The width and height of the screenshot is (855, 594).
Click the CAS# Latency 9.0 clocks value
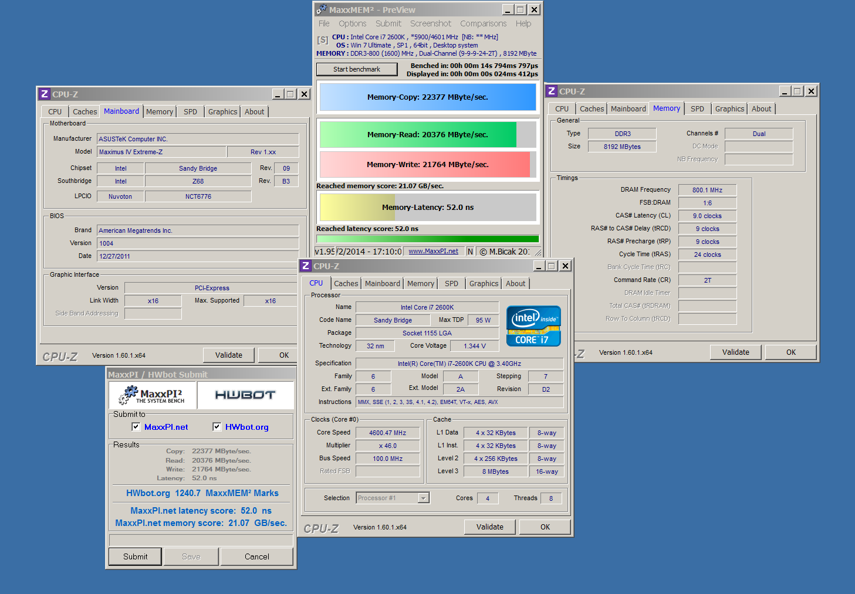point(707,216)
